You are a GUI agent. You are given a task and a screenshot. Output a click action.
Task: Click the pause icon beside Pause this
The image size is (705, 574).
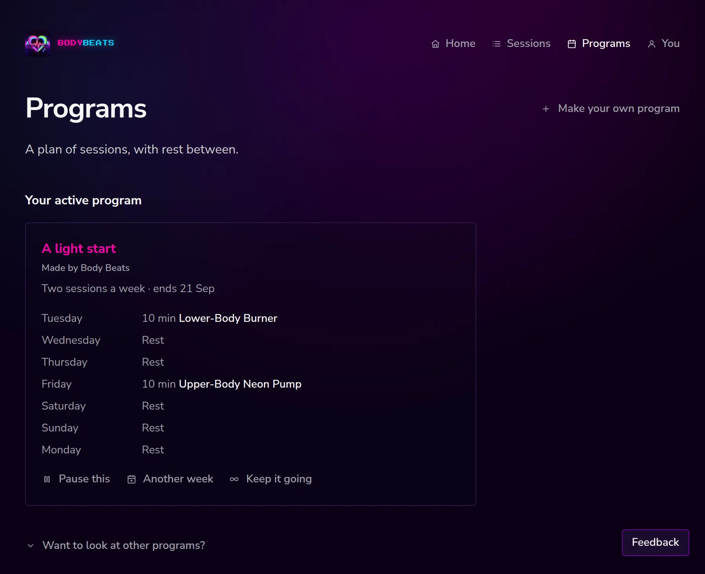click(x=47, y=479)
